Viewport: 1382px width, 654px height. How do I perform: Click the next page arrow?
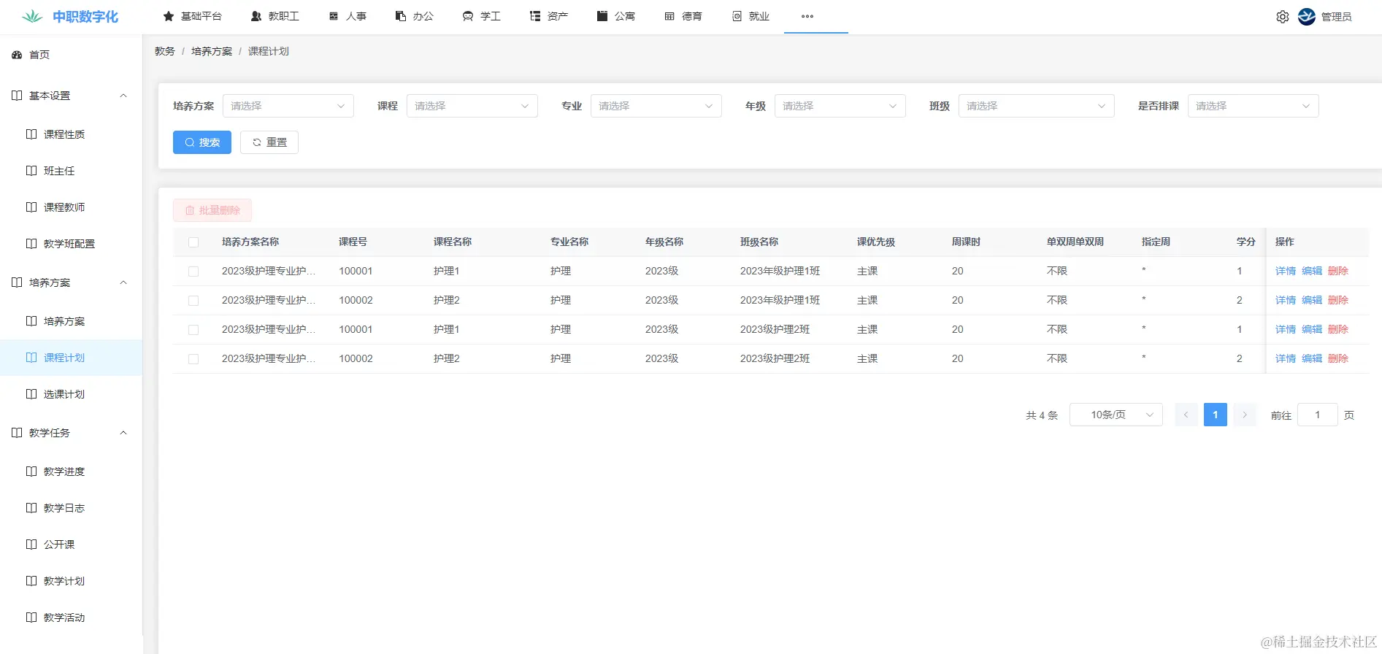click(1245, 415)
